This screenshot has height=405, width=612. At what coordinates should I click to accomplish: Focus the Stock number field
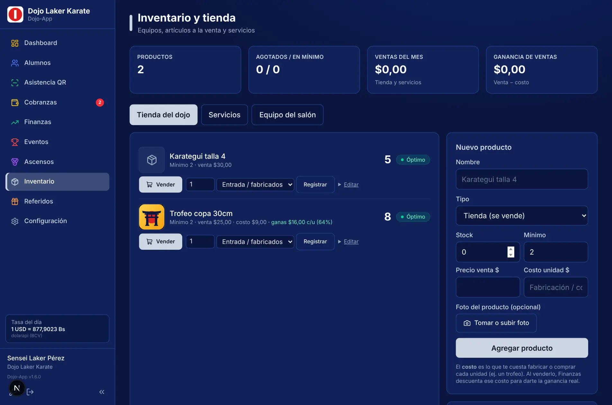[x=488, y=252]
